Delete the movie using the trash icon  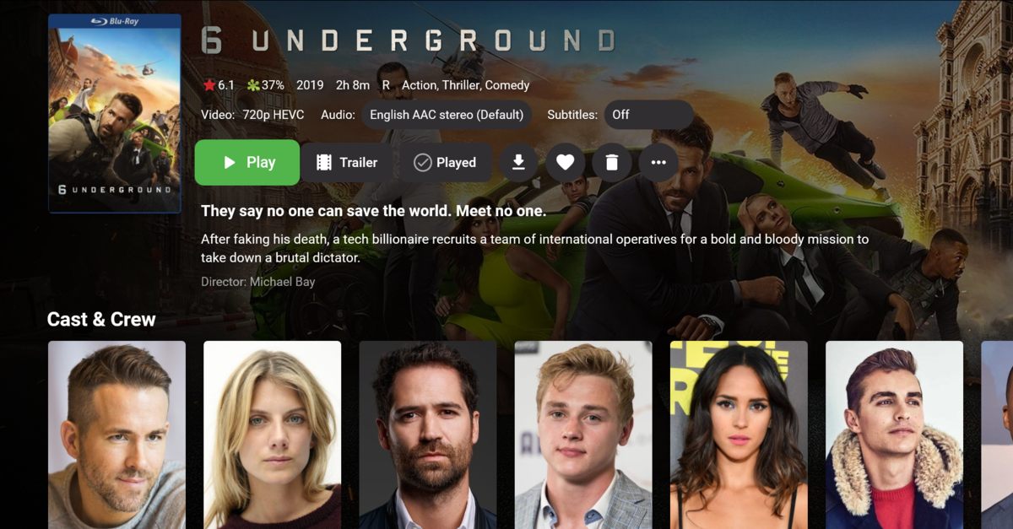tap(612, 163)
